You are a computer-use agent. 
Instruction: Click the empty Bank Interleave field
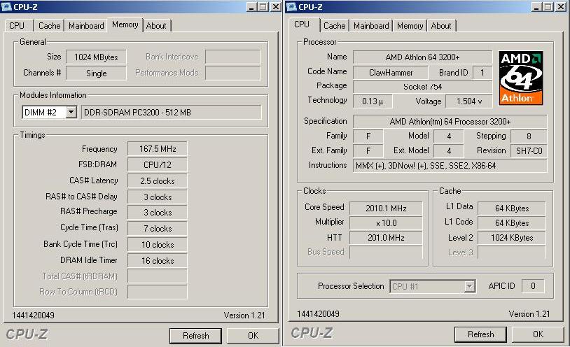pos(233,57)
